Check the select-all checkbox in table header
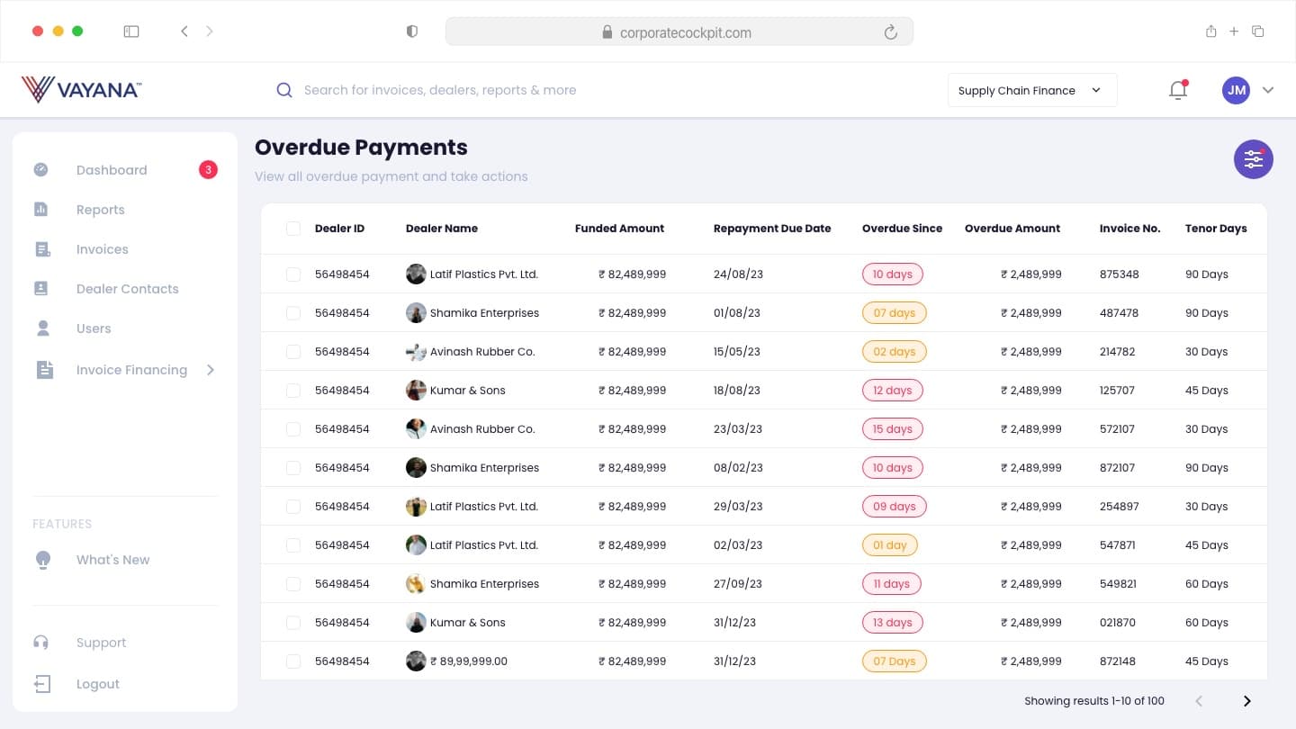The width and height of the screenshot is (1296, 729). pyautogui.click(x=293, y=229)
